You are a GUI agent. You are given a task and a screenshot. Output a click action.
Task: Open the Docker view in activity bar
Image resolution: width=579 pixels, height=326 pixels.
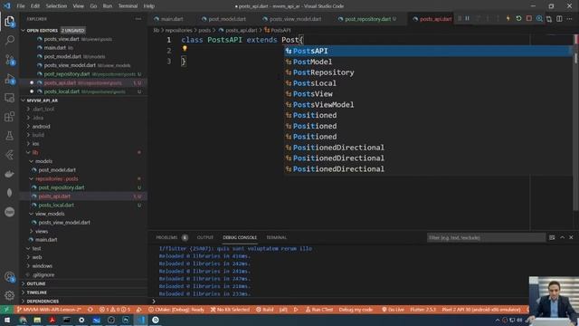click(10, 174)
